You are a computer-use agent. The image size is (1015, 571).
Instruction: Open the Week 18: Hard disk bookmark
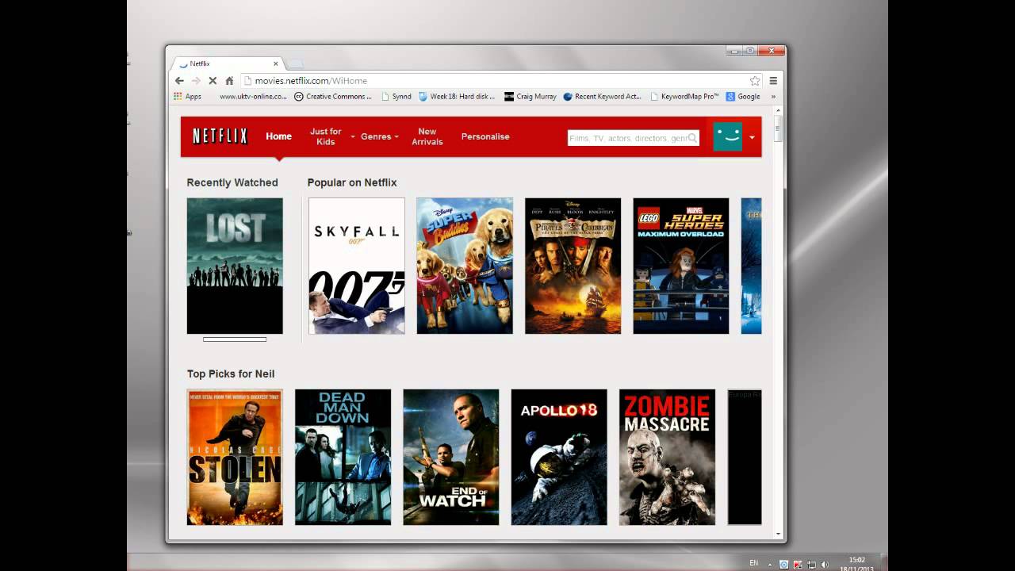pyautogui.click(x=457, y=97)
